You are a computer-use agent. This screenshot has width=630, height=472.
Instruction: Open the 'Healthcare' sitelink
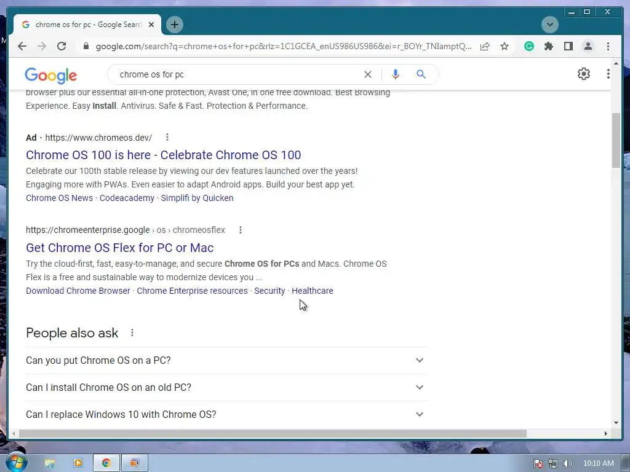tap(312, 291)
